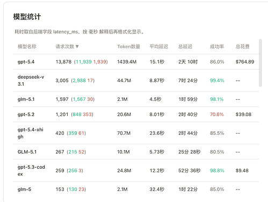Viewport: 268px width, 202px height.
Task: Click the 85.5% success rate
Action: (217, 133)
